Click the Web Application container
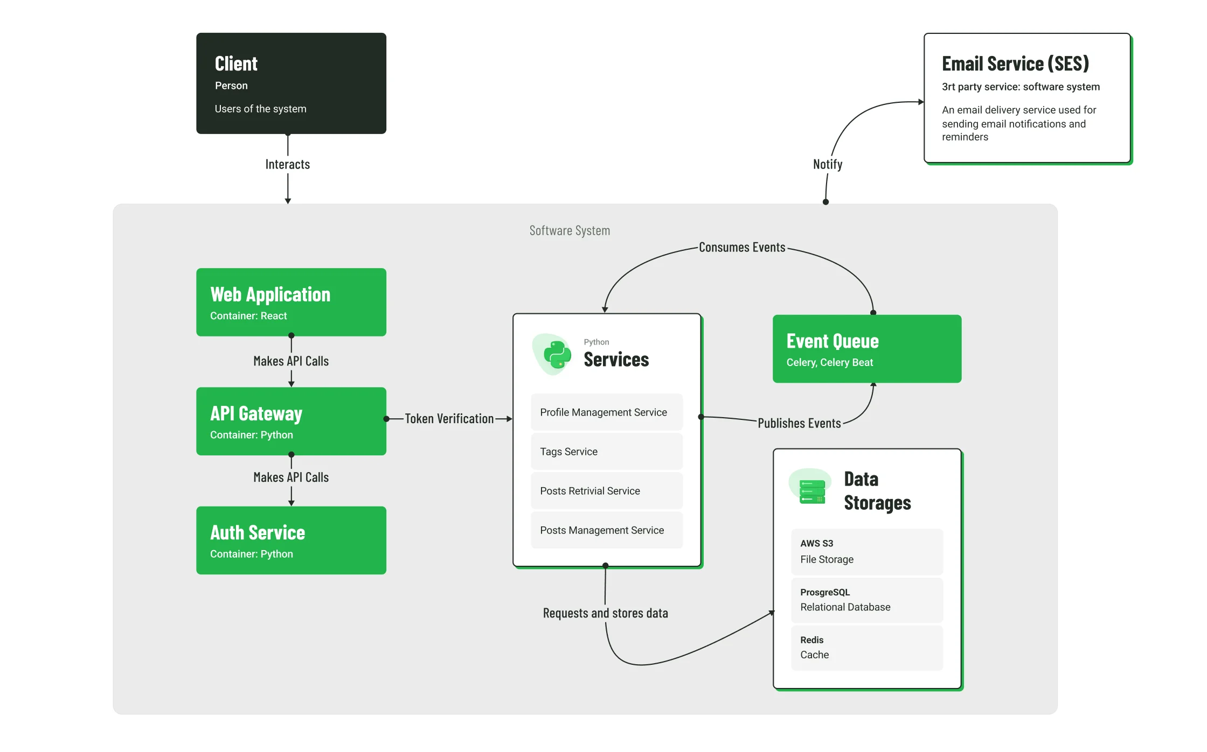 291,302
